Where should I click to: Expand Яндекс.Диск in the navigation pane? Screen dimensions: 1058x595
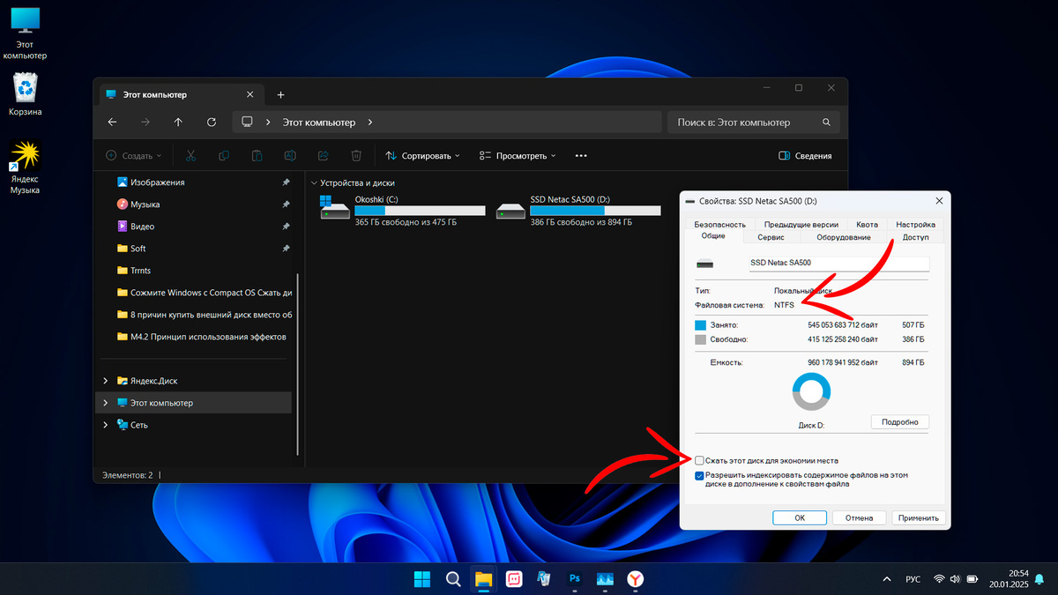(106, 381)
